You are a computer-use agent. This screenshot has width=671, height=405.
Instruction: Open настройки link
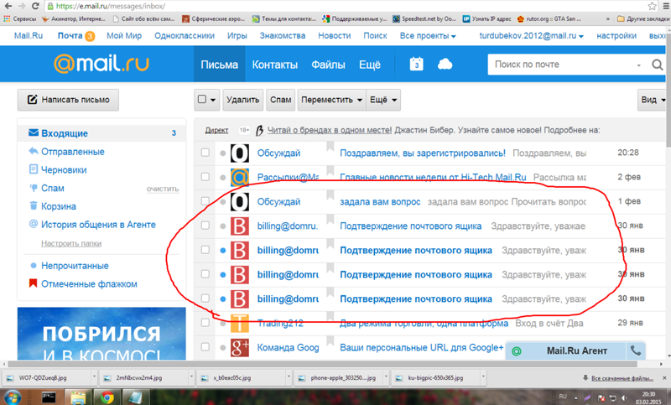click(616, 36)
